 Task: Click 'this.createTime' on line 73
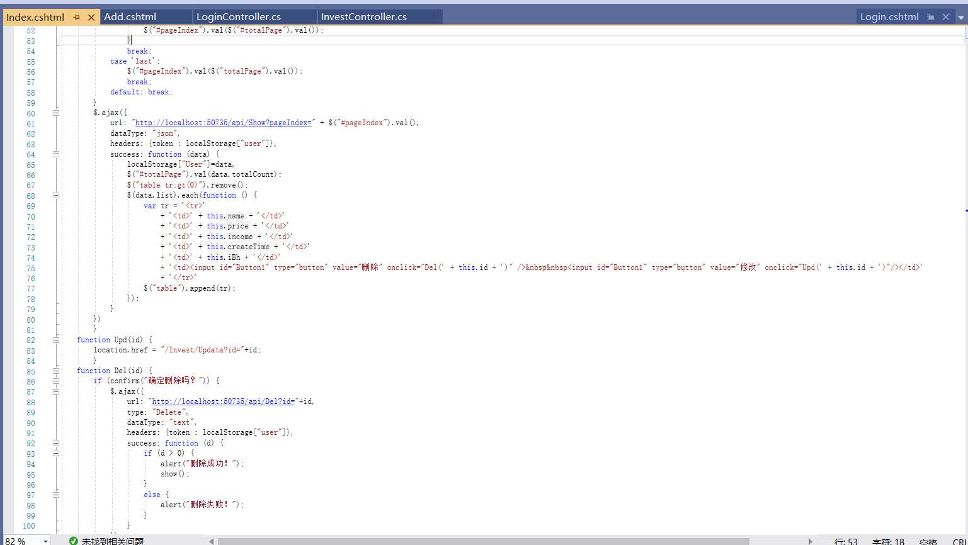coord(238,247)
